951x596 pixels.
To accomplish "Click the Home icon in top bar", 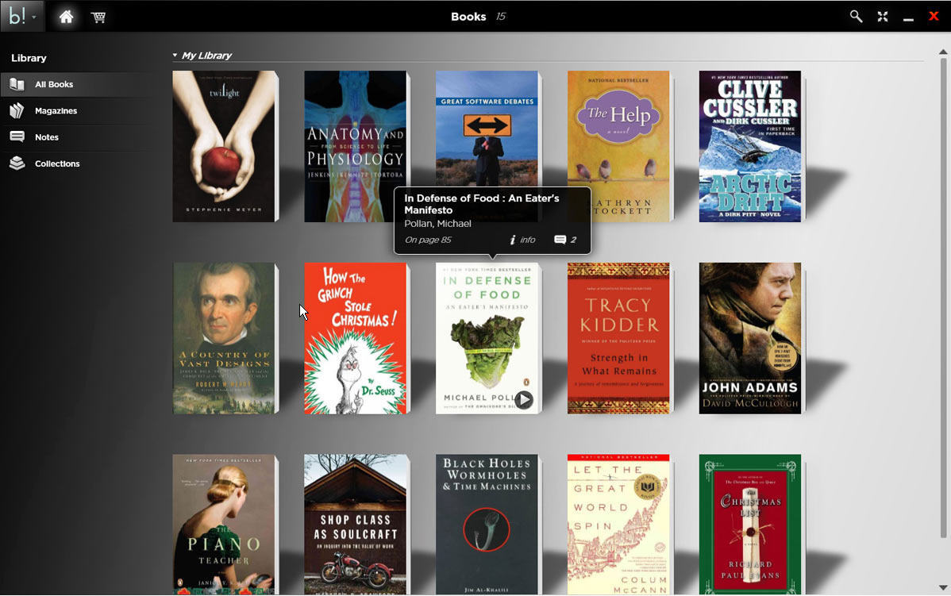I will [x=66, y=17].
